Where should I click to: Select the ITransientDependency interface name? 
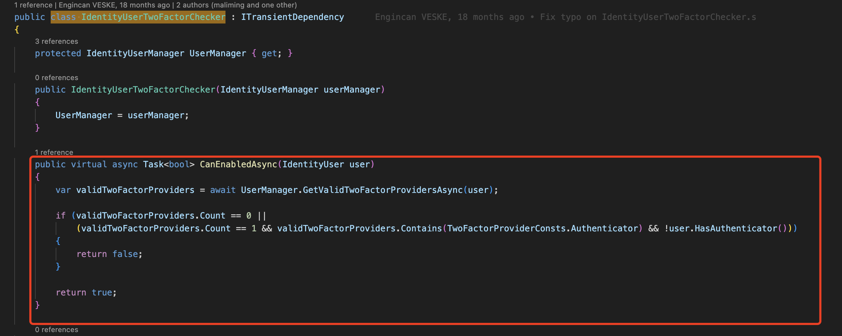[x=292, y=17]
